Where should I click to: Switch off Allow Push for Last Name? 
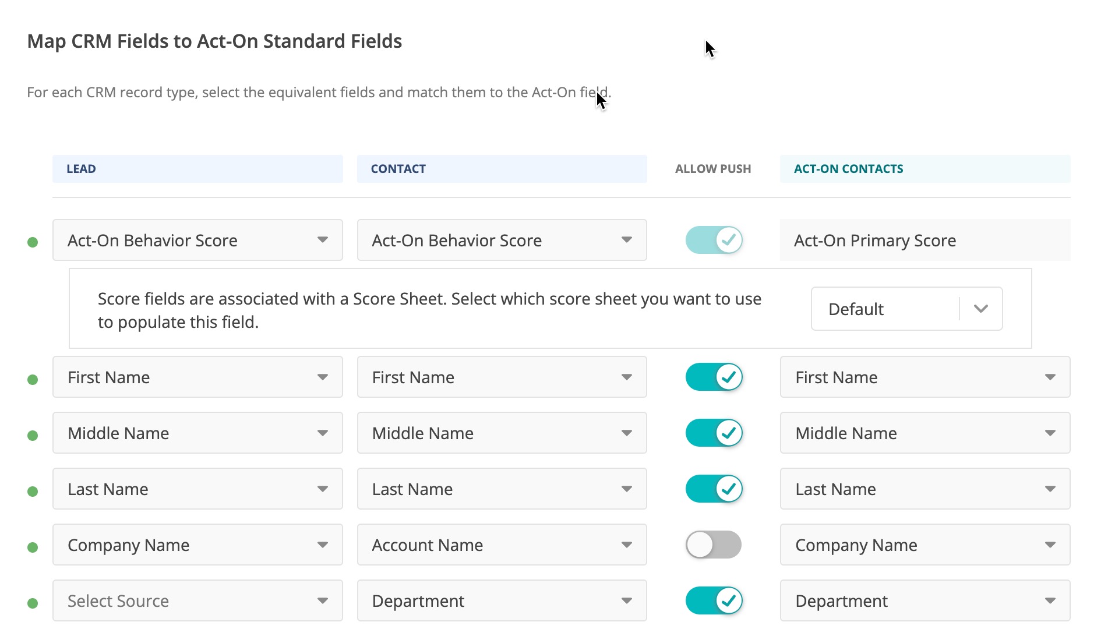(714, 489)
